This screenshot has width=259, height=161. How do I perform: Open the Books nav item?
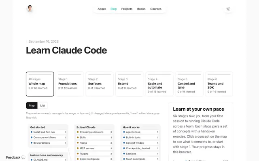[141, 9]
